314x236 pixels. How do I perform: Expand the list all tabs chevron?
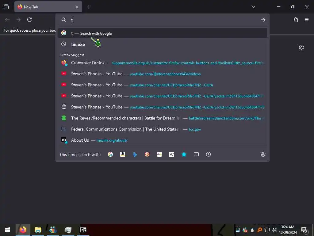click(253, 7)
